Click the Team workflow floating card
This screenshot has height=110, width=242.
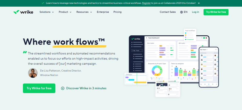(190, 35)
